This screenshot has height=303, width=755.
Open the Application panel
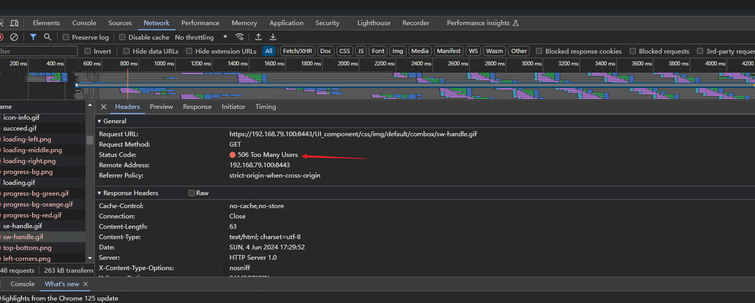click(x=286, y=23)
